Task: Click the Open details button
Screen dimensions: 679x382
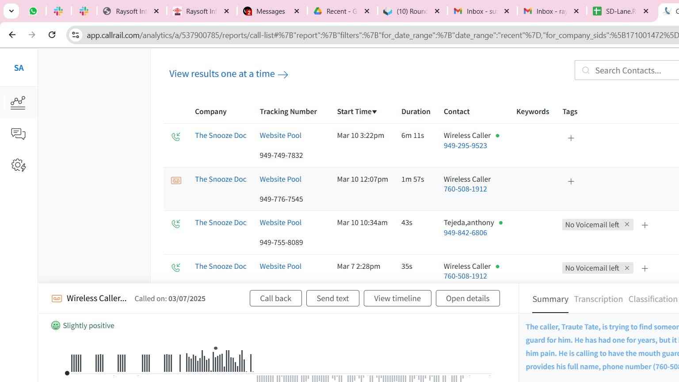Action: point(468,298)
